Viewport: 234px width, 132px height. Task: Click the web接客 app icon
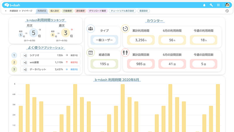pos(25,62)
